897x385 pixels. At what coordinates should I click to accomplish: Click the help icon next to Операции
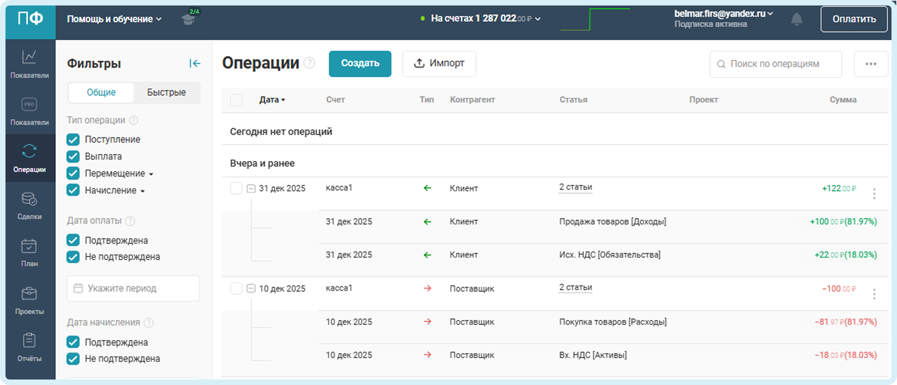[x=309, y=63]
